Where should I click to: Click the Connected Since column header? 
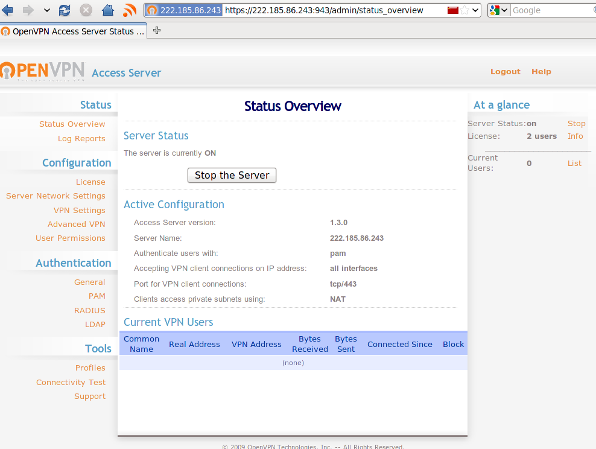400,344
